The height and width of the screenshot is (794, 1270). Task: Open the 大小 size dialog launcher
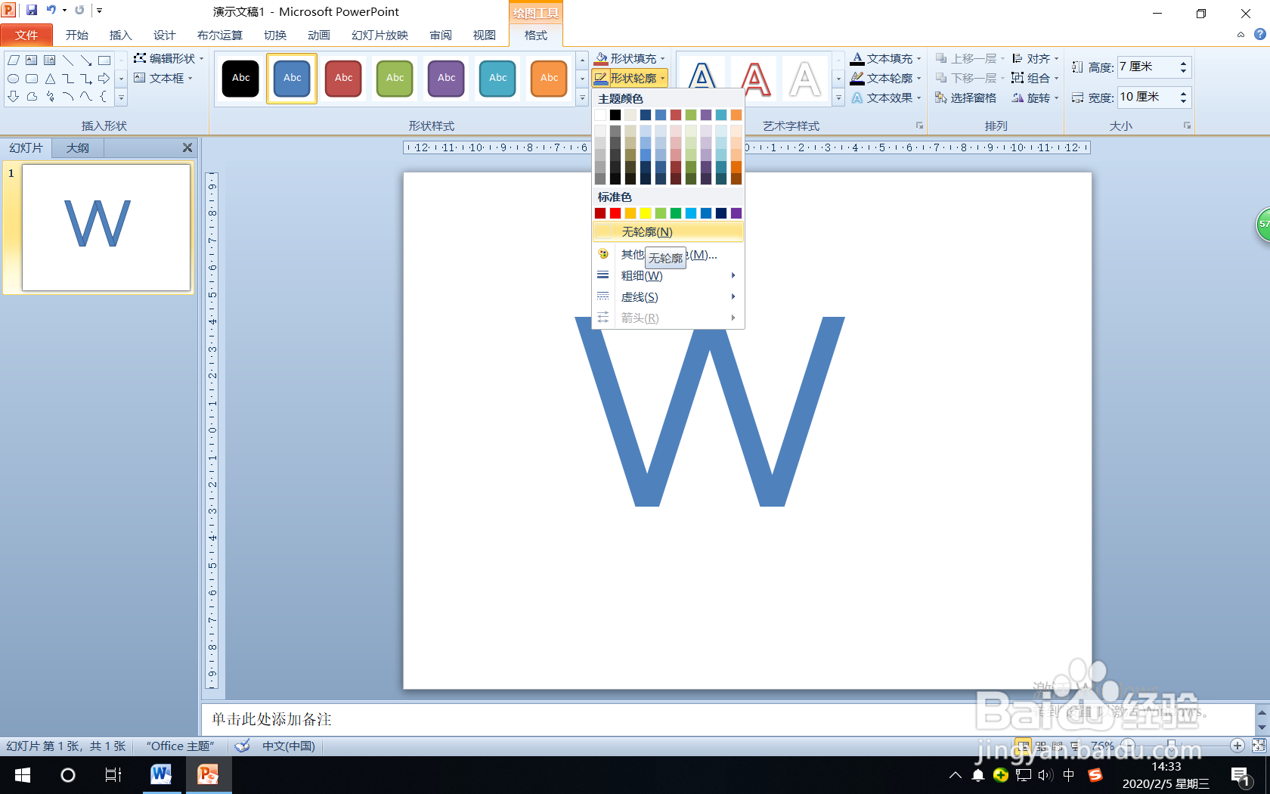(1187, 126)
